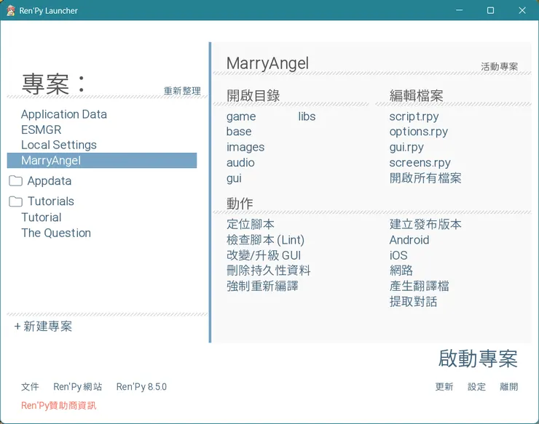Open the libs directory
This screenshot has height=424, width=539.
307,116
